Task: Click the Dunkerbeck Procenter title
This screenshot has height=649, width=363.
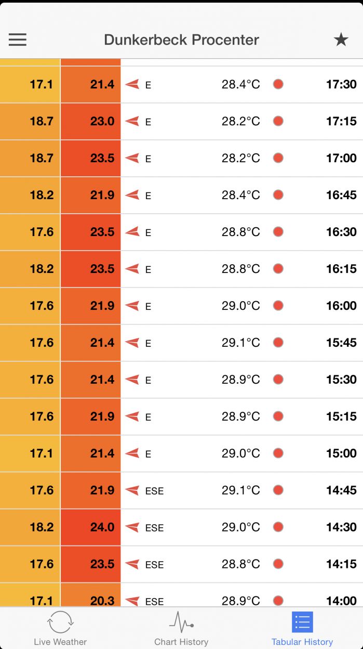Action: [181, 40]
